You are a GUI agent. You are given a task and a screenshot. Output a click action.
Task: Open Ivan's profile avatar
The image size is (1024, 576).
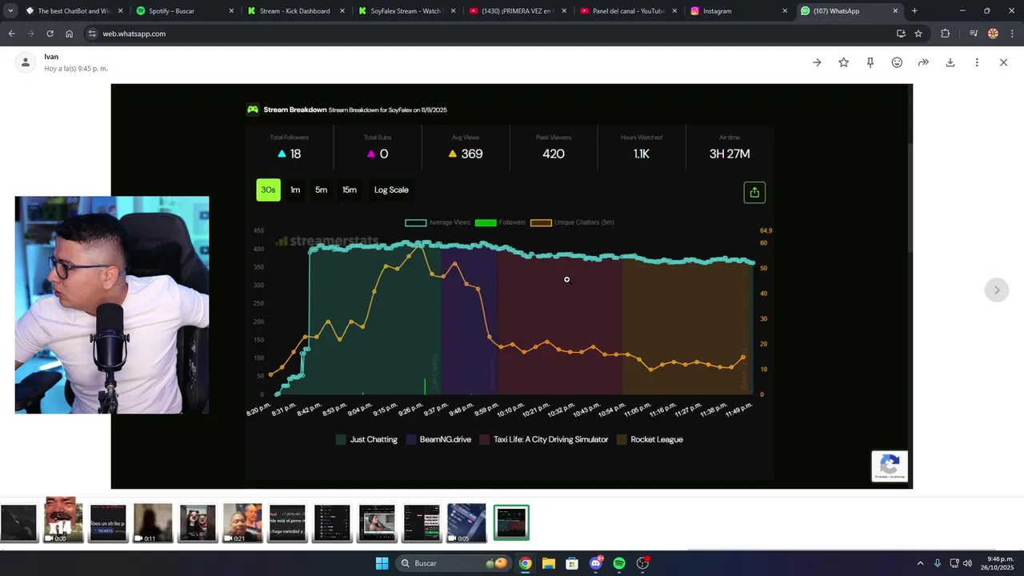click(x=26, y=62)
